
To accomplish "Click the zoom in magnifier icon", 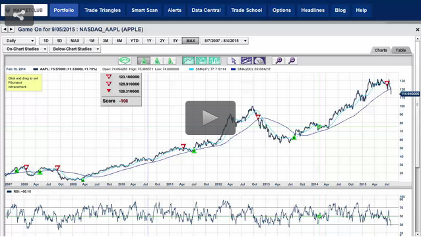I will pyautogui.click(x=278, y=61).
